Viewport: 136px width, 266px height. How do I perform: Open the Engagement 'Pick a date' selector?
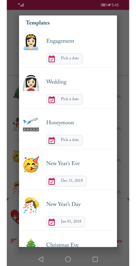64,59
